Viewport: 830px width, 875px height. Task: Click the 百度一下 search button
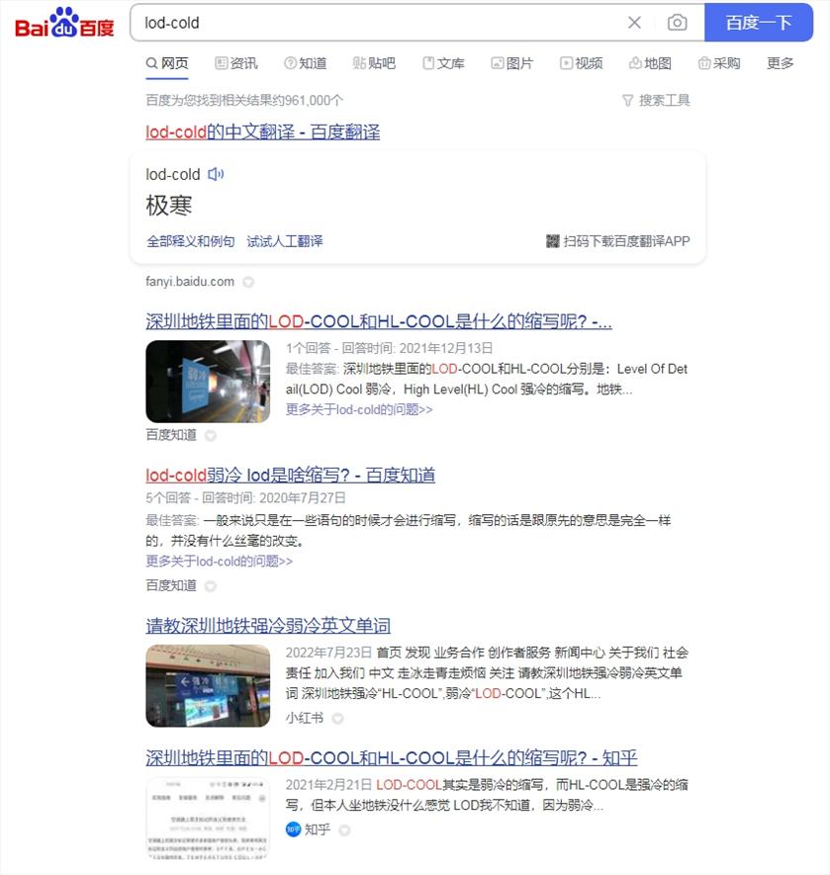tap(759, 23)
